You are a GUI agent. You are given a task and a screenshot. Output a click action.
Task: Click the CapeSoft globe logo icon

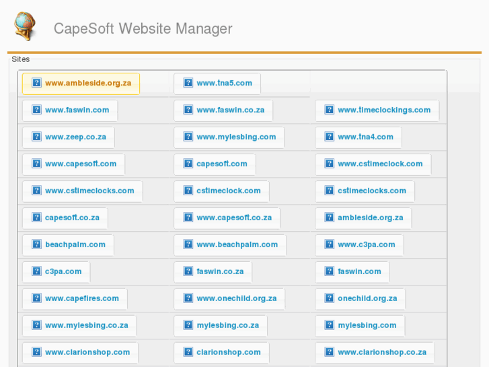tap(25, 27)
